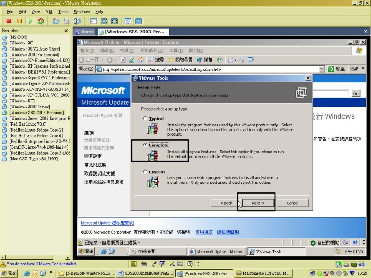Select the Complete setup radio button

[x=145, y=145]
